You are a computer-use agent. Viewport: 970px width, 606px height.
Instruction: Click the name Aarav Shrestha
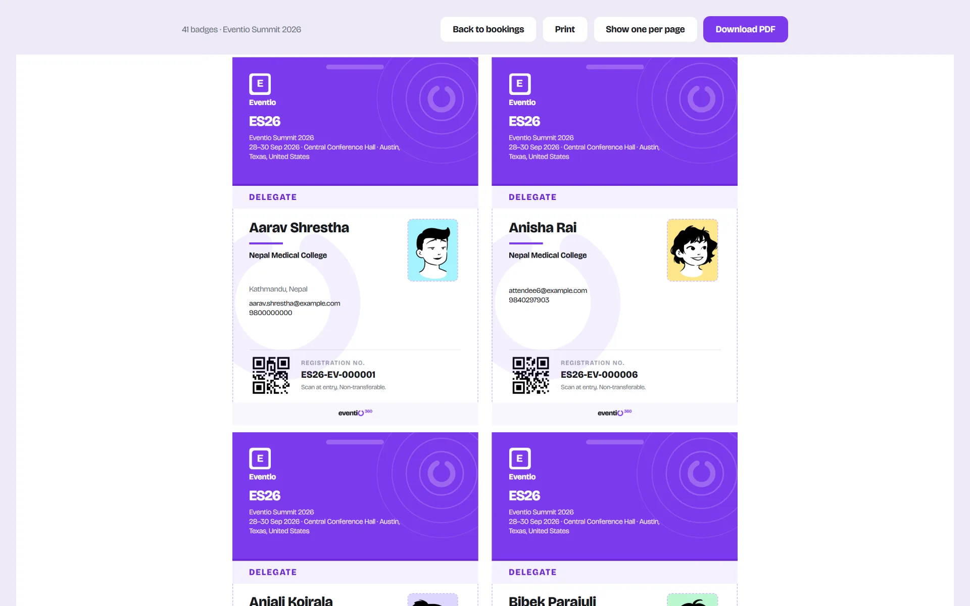pyautogui.click(x=299, y=228)
